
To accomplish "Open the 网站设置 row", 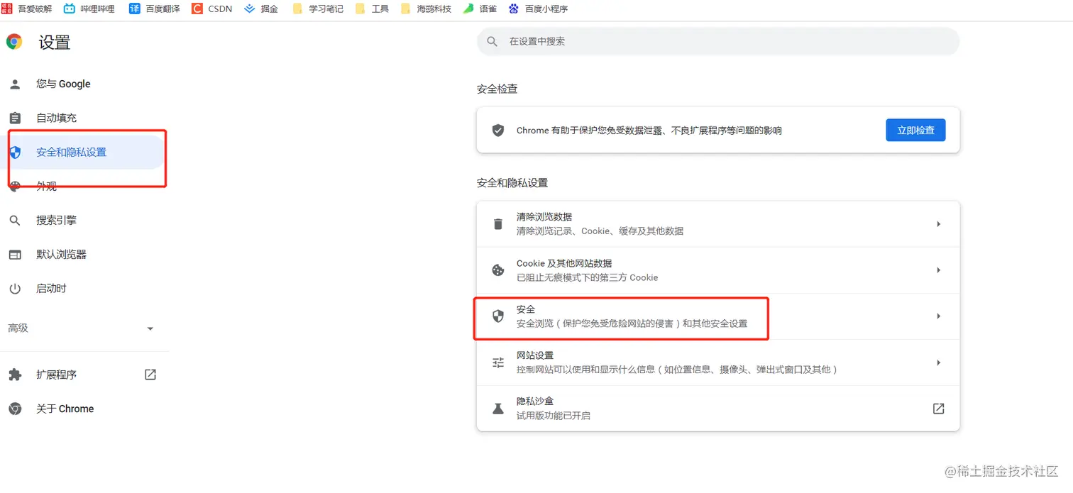I will coord(718,362).
